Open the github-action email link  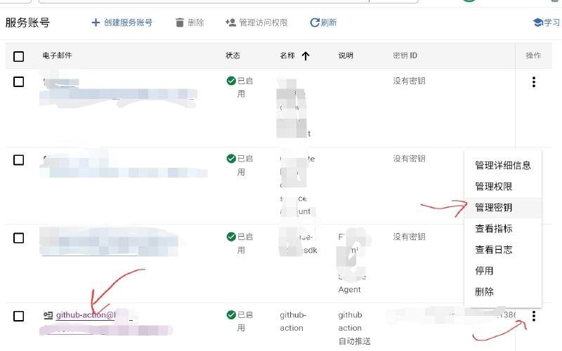coord(84,315)
